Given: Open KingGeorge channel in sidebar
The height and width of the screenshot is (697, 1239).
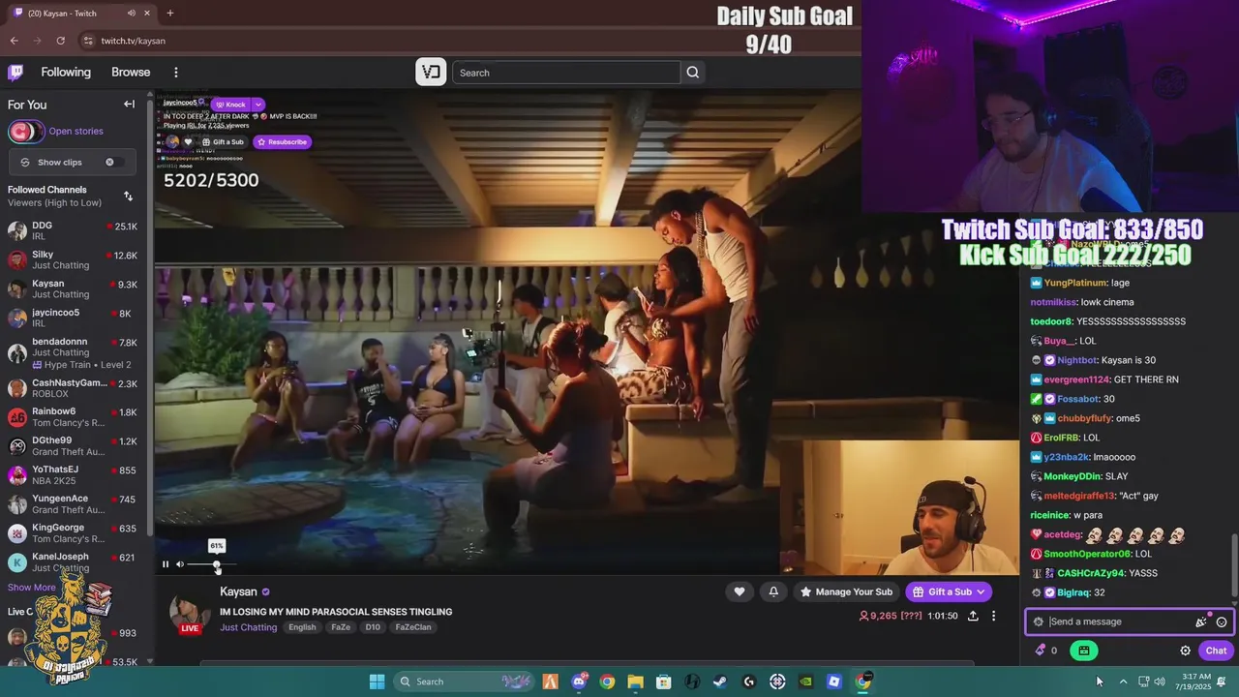Looking at the screenshot, I should (x=73, y=532).
